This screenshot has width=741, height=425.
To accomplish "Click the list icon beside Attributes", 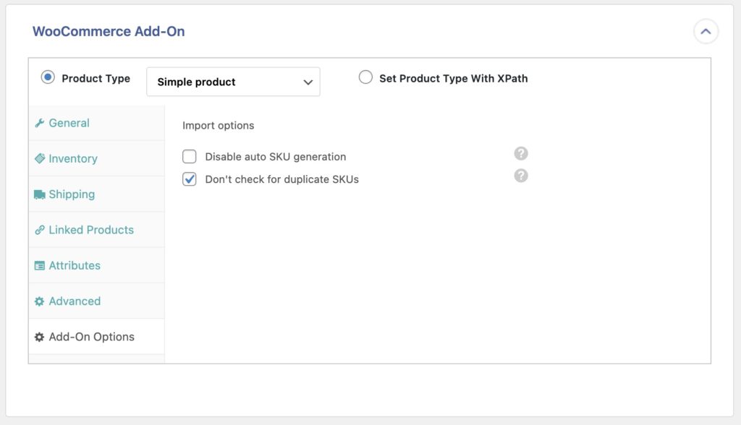I will click(41, 265).
